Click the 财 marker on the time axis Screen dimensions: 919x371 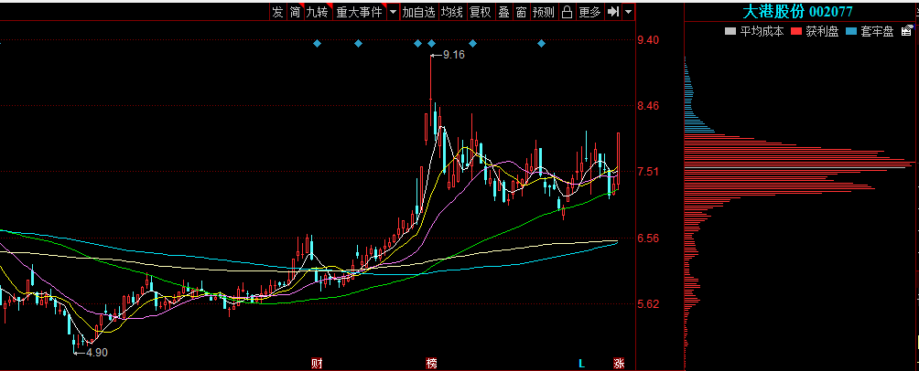click(317, 363)
